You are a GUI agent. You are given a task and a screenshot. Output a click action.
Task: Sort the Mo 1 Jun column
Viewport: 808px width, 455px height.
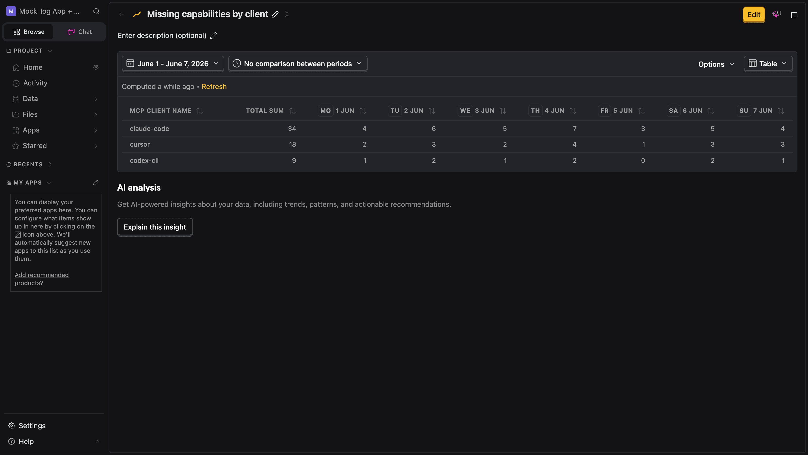coord(363,110)
